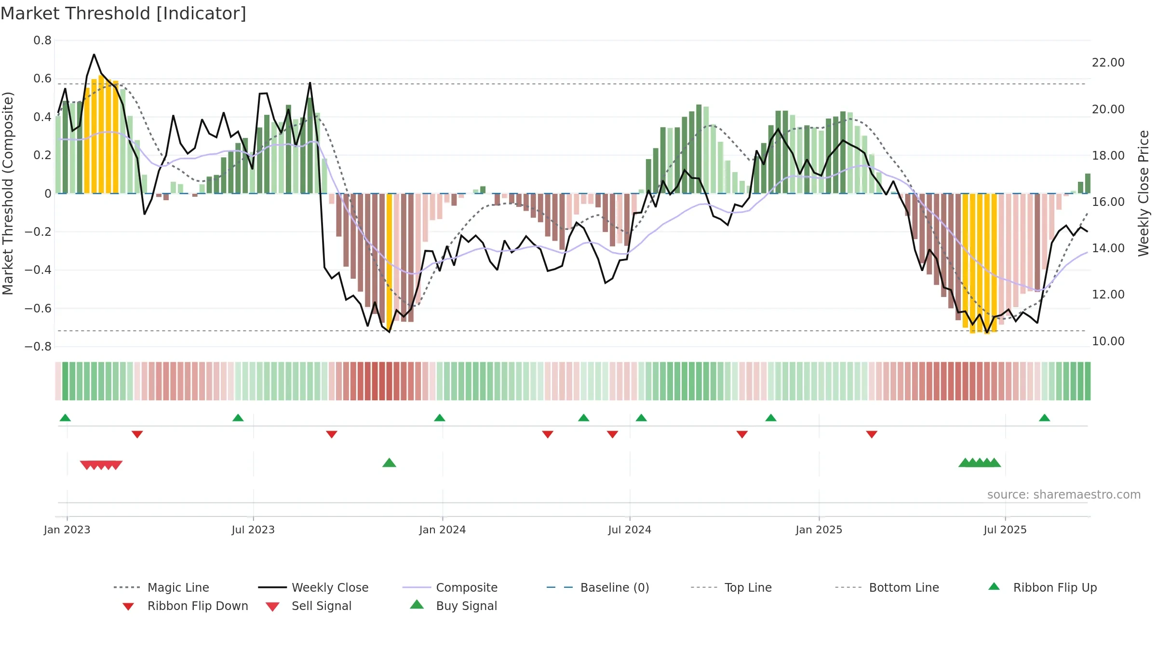This screenshot has width=1157, height=651.
Task: Click the ribbon flip down marker just before Jul 2024
Action: click(x=613, y=434)
